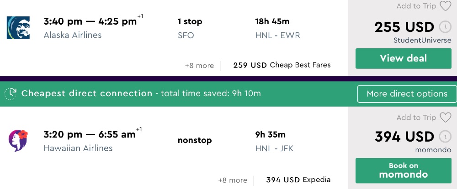Open More direct options
The width and height of the screenshot is (457, 189).
pos(407,94)
